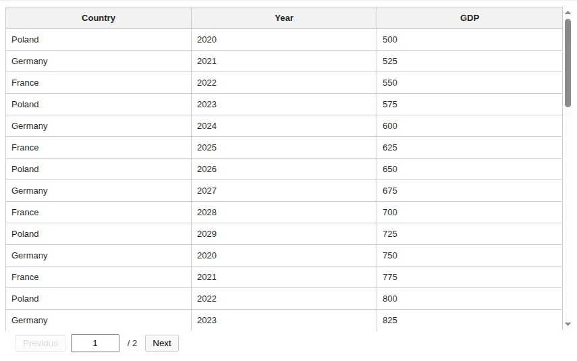Select the Year cell showing 2026
This screenshot has width=577, height=361.
207,169
